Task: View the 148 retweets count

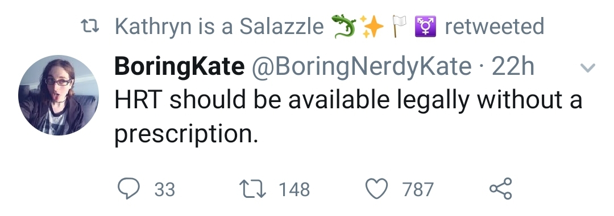Action: pos(294,189)
